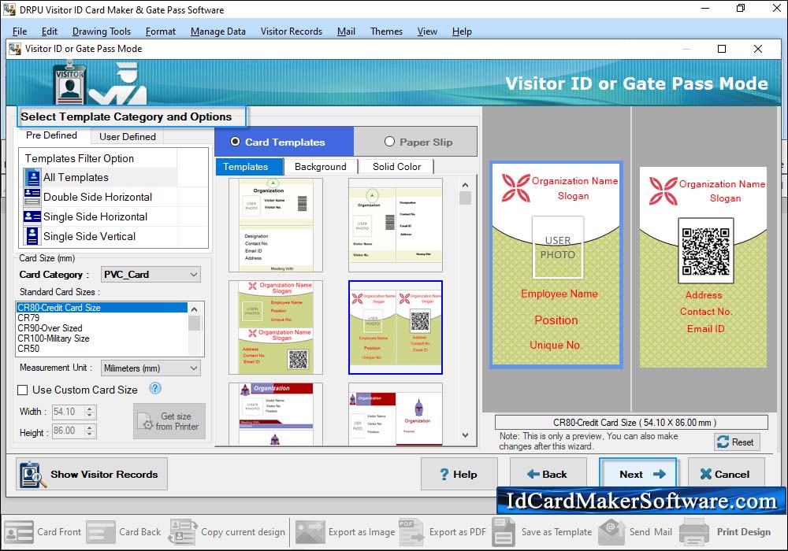Click templates gallery scroll up arrow
Screen dimensions: 788x551
[x=466, y=185]
